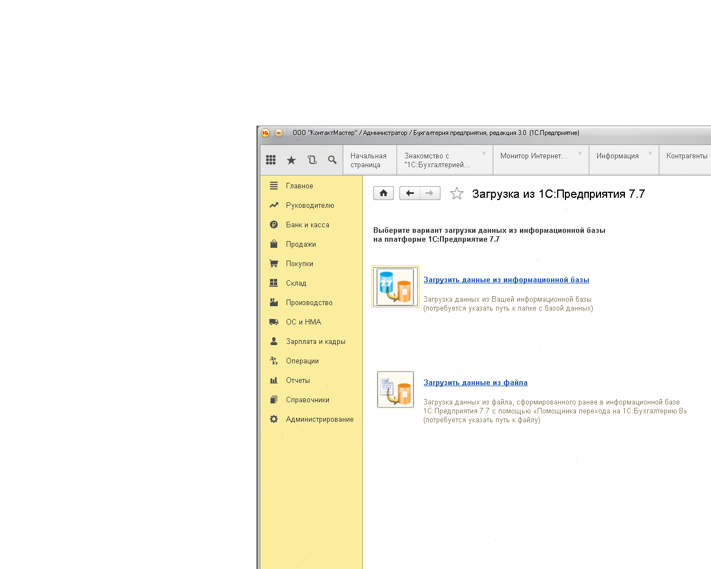Click the database load 7.7 icon

[395, 287]
